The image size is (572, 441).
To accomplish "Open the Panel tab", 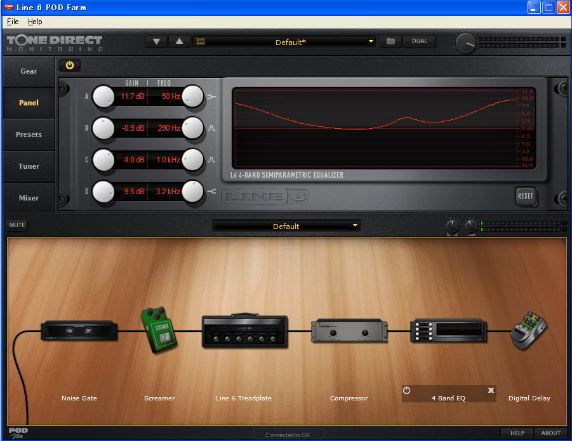I will coord(29,103).
